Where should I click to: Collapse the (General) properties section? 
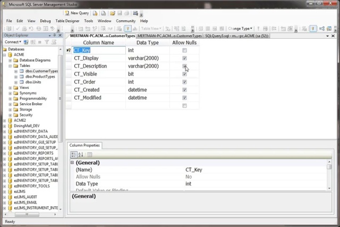click(72, 162)
